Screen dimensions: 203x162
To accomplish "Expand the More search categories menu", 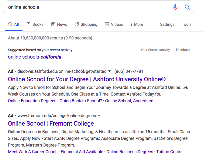I will click(137, 24).
